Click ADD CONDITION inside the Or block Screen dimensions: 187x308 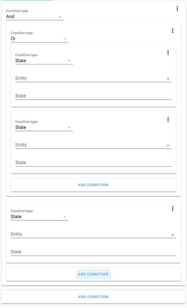[x=93, y=185]
